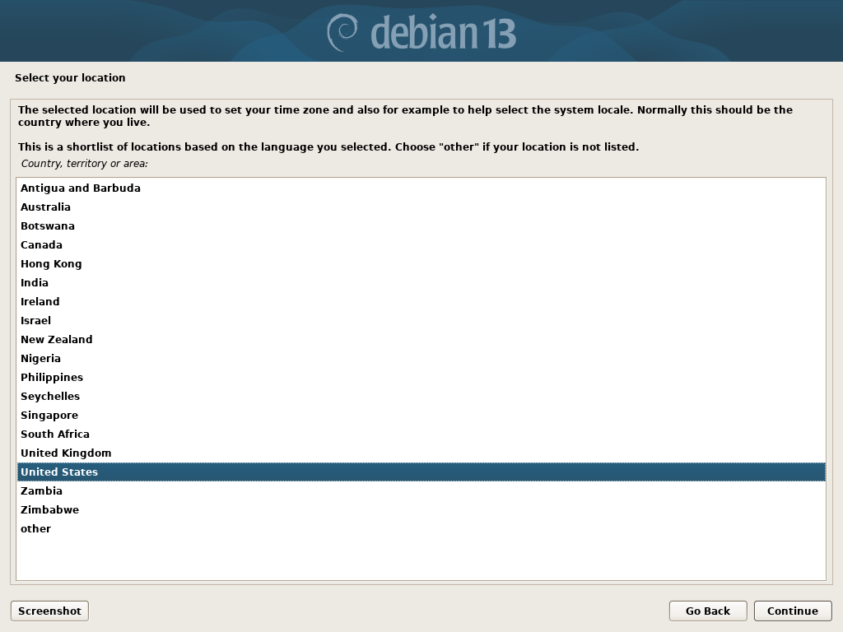Select Singapore entry

[421, 415]
